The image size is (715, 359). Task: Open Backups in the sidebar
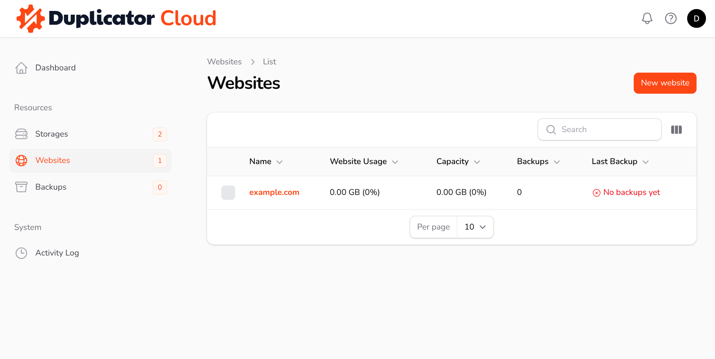[x=51, y=187]
